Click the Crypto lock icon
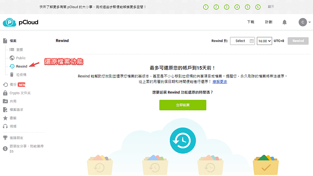The height and width of the screenshot is (176, 313). 5,93
